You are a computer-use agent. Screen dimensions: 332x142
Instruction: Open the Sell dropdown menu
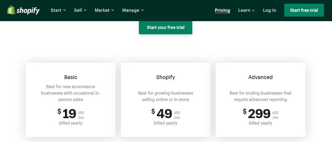pyautogui.click(x=80, y=10)
